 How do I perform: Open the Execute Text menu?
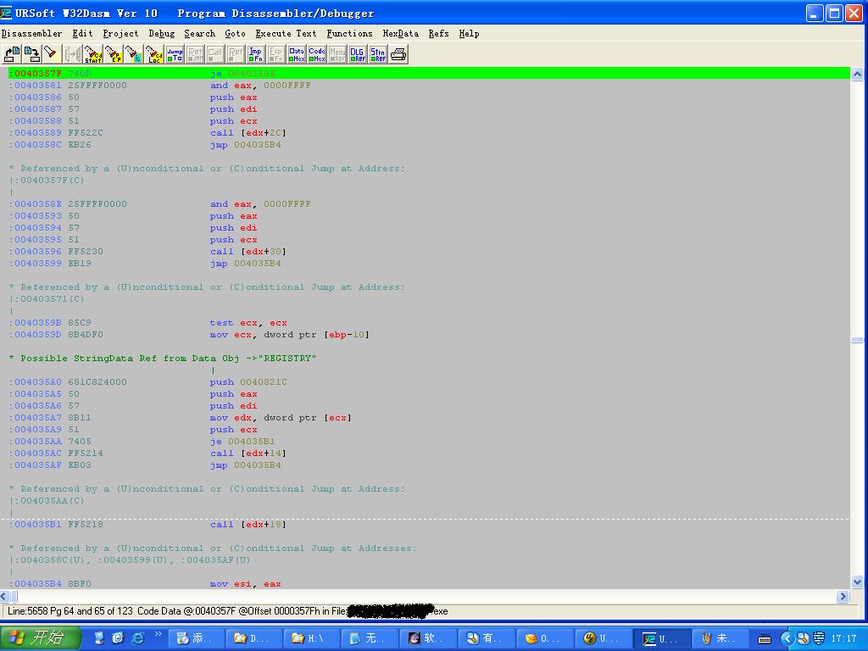(286, 33)
